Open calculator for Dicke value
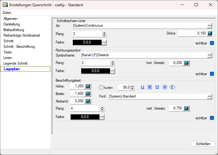Image resolution: width=218 pixels, height=155 pixels. [x=210, y=34]
